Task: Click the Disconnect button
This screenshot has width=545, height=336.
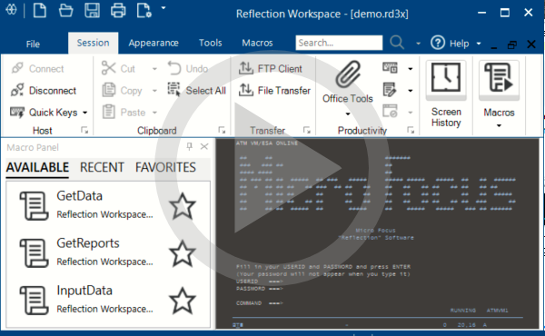Action: click(x=44, y=90)
